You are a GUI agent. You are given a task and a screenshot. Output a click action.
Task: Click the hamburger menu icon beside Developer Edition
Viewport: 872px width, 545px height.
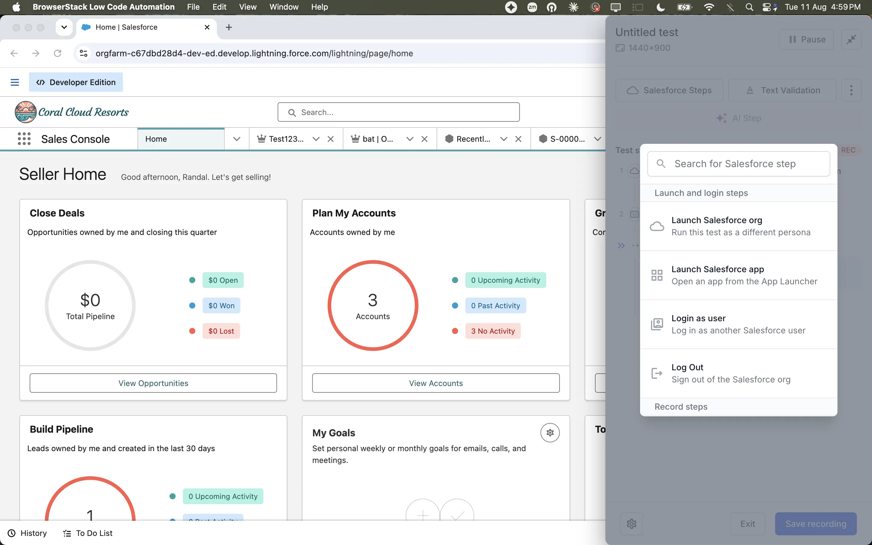(15, 82)
